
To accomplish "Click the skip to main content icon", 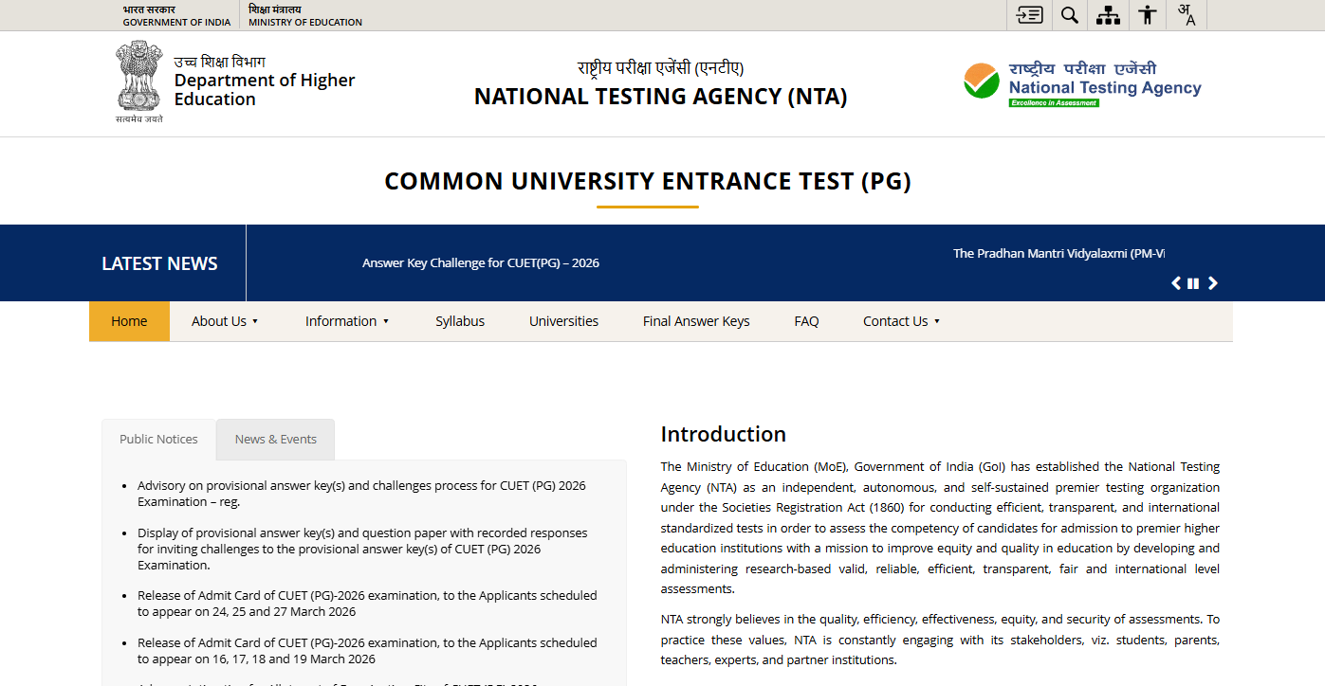I will tap(1029, 15).
